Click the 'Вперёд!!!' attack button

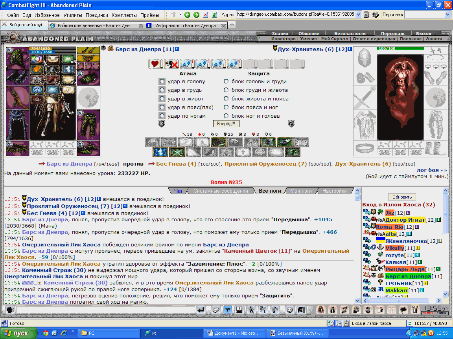tap(226, 124)
